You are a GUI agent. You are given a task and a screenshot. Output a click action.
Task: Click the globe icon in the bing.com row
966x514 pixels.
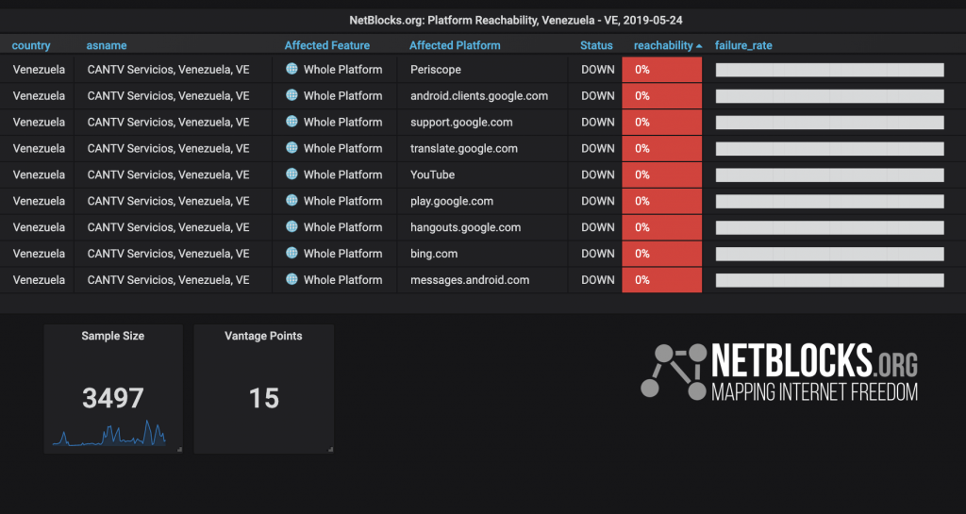coord(292,253)
